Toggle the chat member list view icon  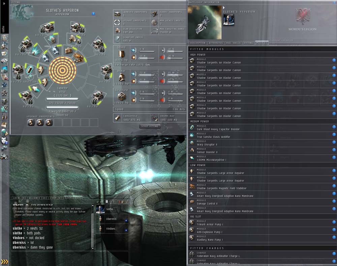pos(107,202)
